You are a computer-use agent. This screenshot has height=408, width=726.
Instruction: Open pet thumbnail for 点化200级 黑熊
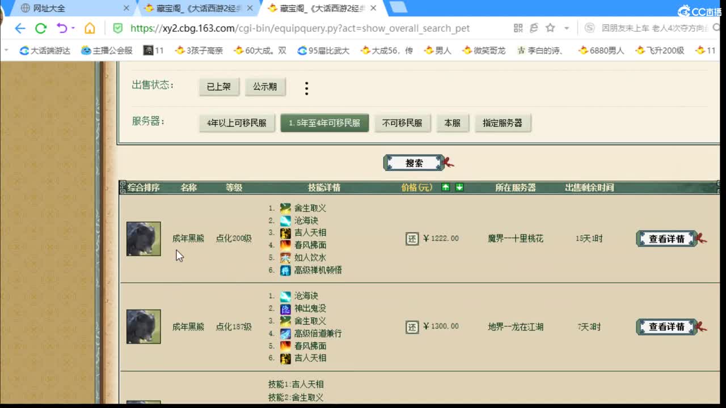point(143,239)
